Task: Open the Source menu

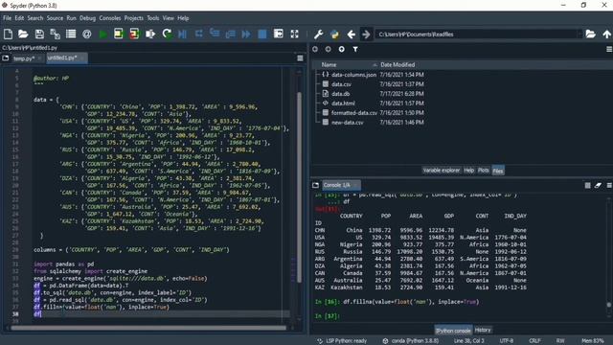Action: pyautogui.click(x=55, y=18)
